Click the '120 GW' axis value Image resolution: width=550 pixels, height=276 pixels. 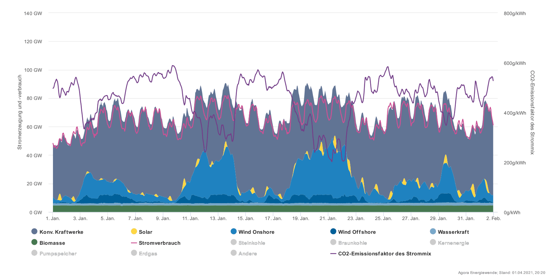[x=33, y=42]
